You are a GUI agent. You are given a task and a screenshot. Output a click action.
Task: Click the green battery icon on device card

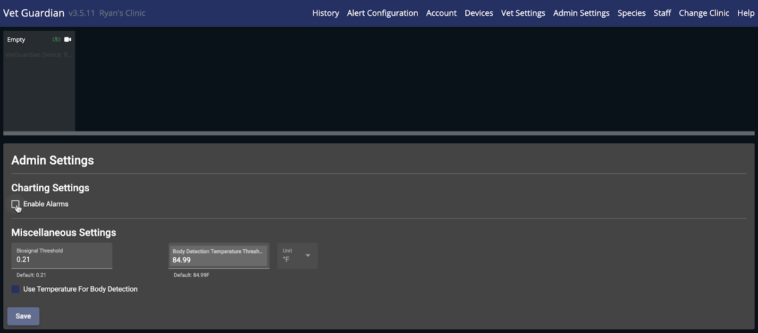point(56,39)
